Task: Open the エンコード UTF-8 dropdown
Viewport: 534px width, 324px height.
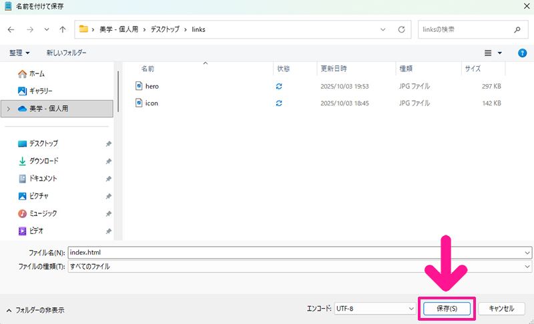Action: 374,309
